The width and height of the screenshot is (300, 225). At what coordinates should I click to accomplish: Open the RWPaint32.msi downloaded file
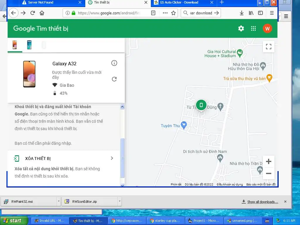pos(29,202)
